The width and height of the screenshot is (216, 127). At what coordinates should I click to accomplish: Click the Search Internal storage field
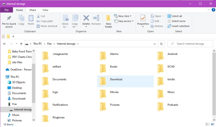pyautogui.click(x=190, y=44)
